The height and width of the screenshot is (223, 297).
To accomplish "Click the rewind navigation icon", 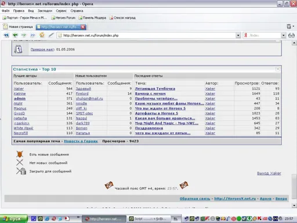I will pyautogui.click(x=6, y=35).
